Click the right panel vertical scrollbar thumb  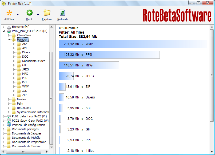[212, 75]
